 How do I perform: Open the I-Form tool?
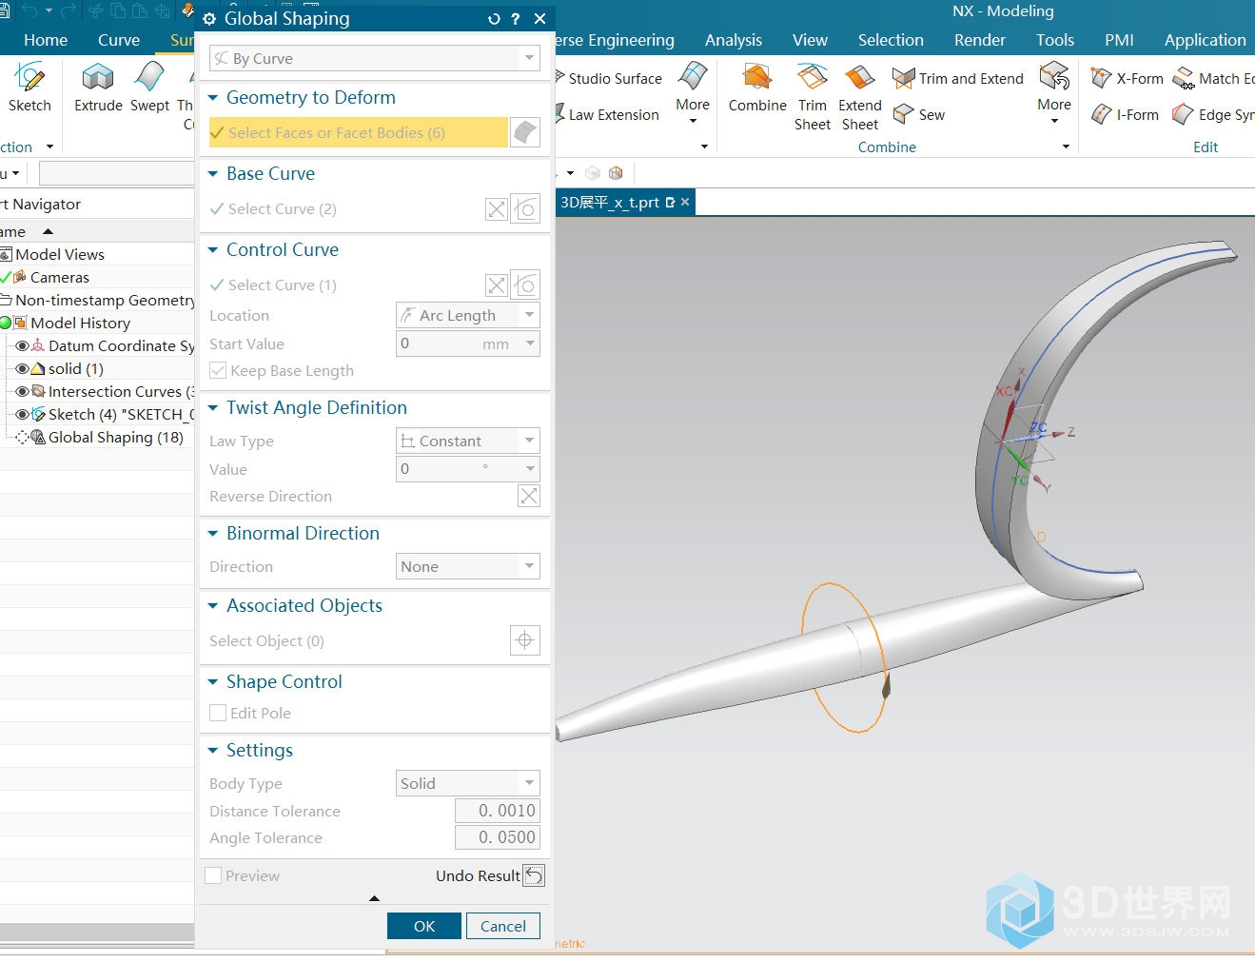click(1126, 114)
